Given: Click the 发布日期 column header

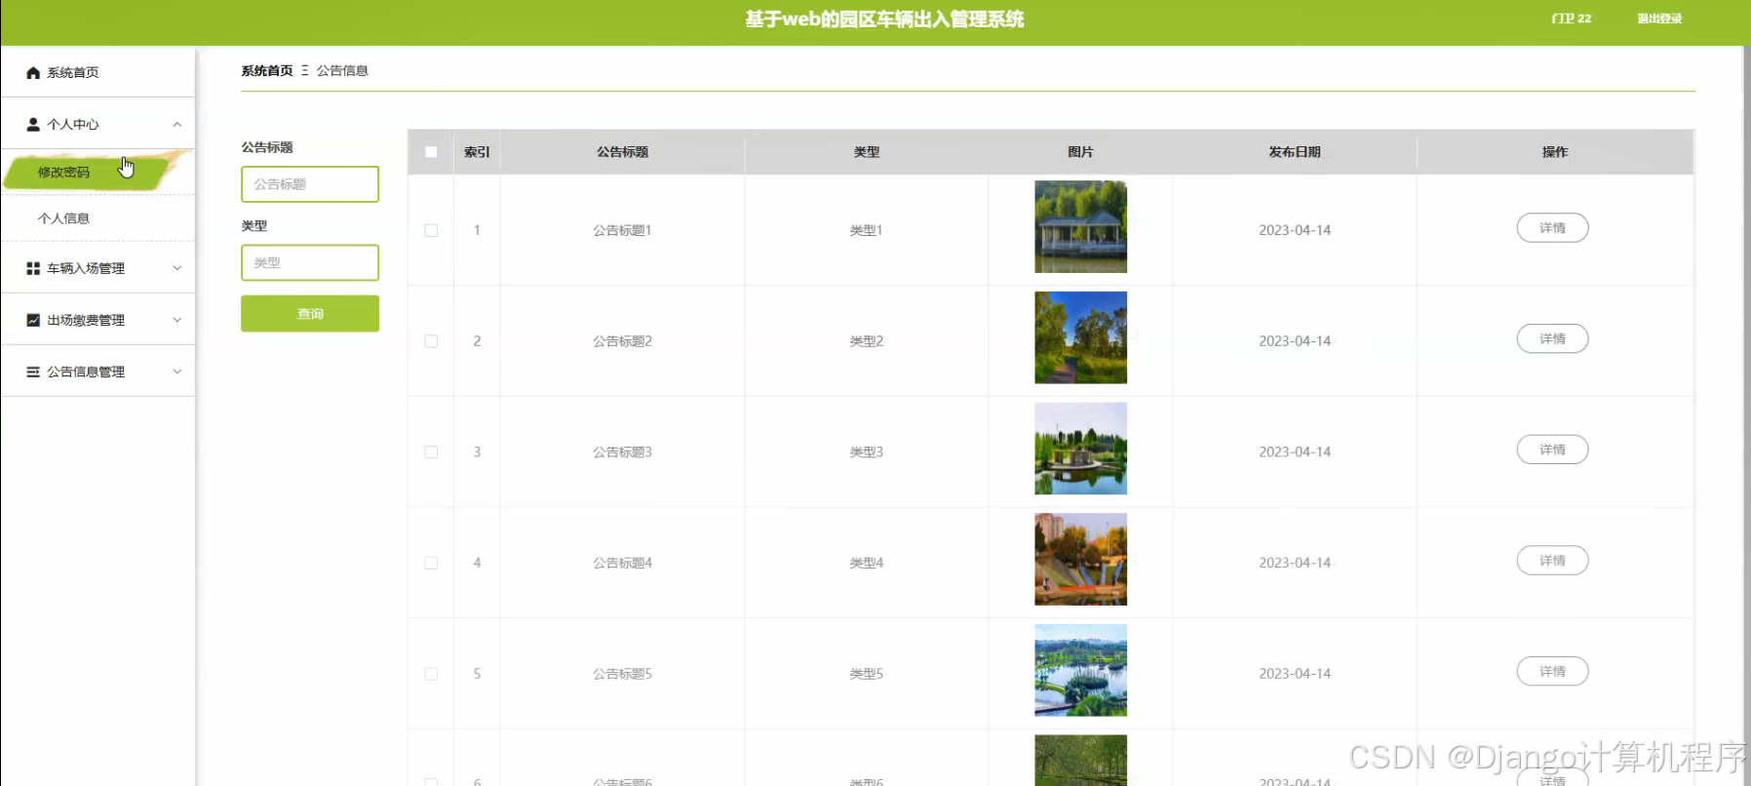Looking at the screenshot, I should click(1295, 152).
